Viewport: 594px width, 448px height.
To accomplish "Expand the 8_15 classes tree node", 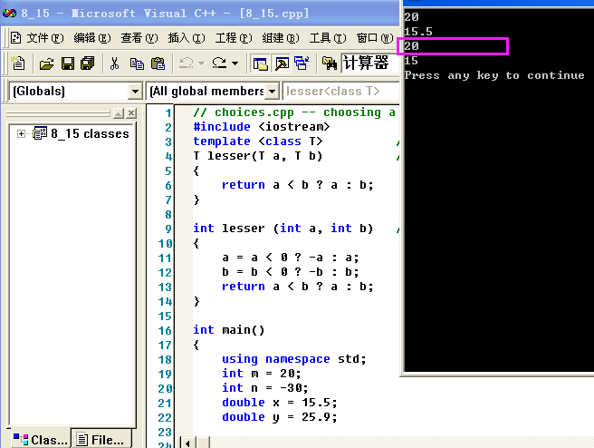I will [21, 133].
